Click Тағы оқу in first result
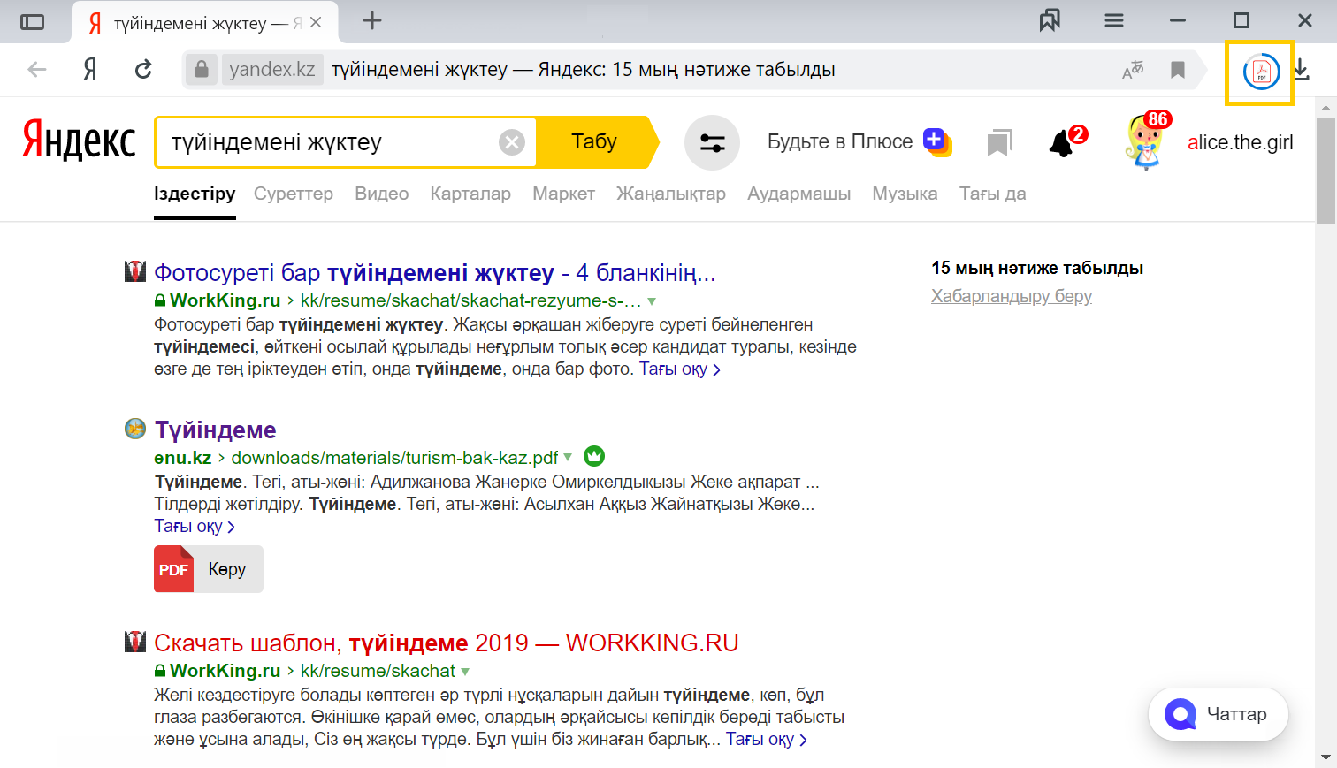Viewport: 1337px width, 768px height. tap(679, 369)
